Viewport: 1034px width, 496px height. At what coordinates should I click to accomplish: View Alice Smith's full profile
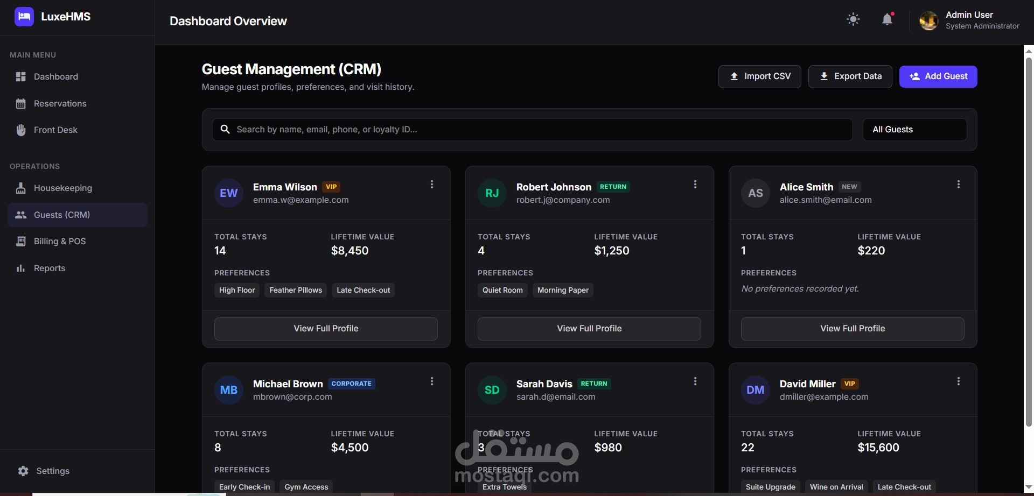point(853,329)
